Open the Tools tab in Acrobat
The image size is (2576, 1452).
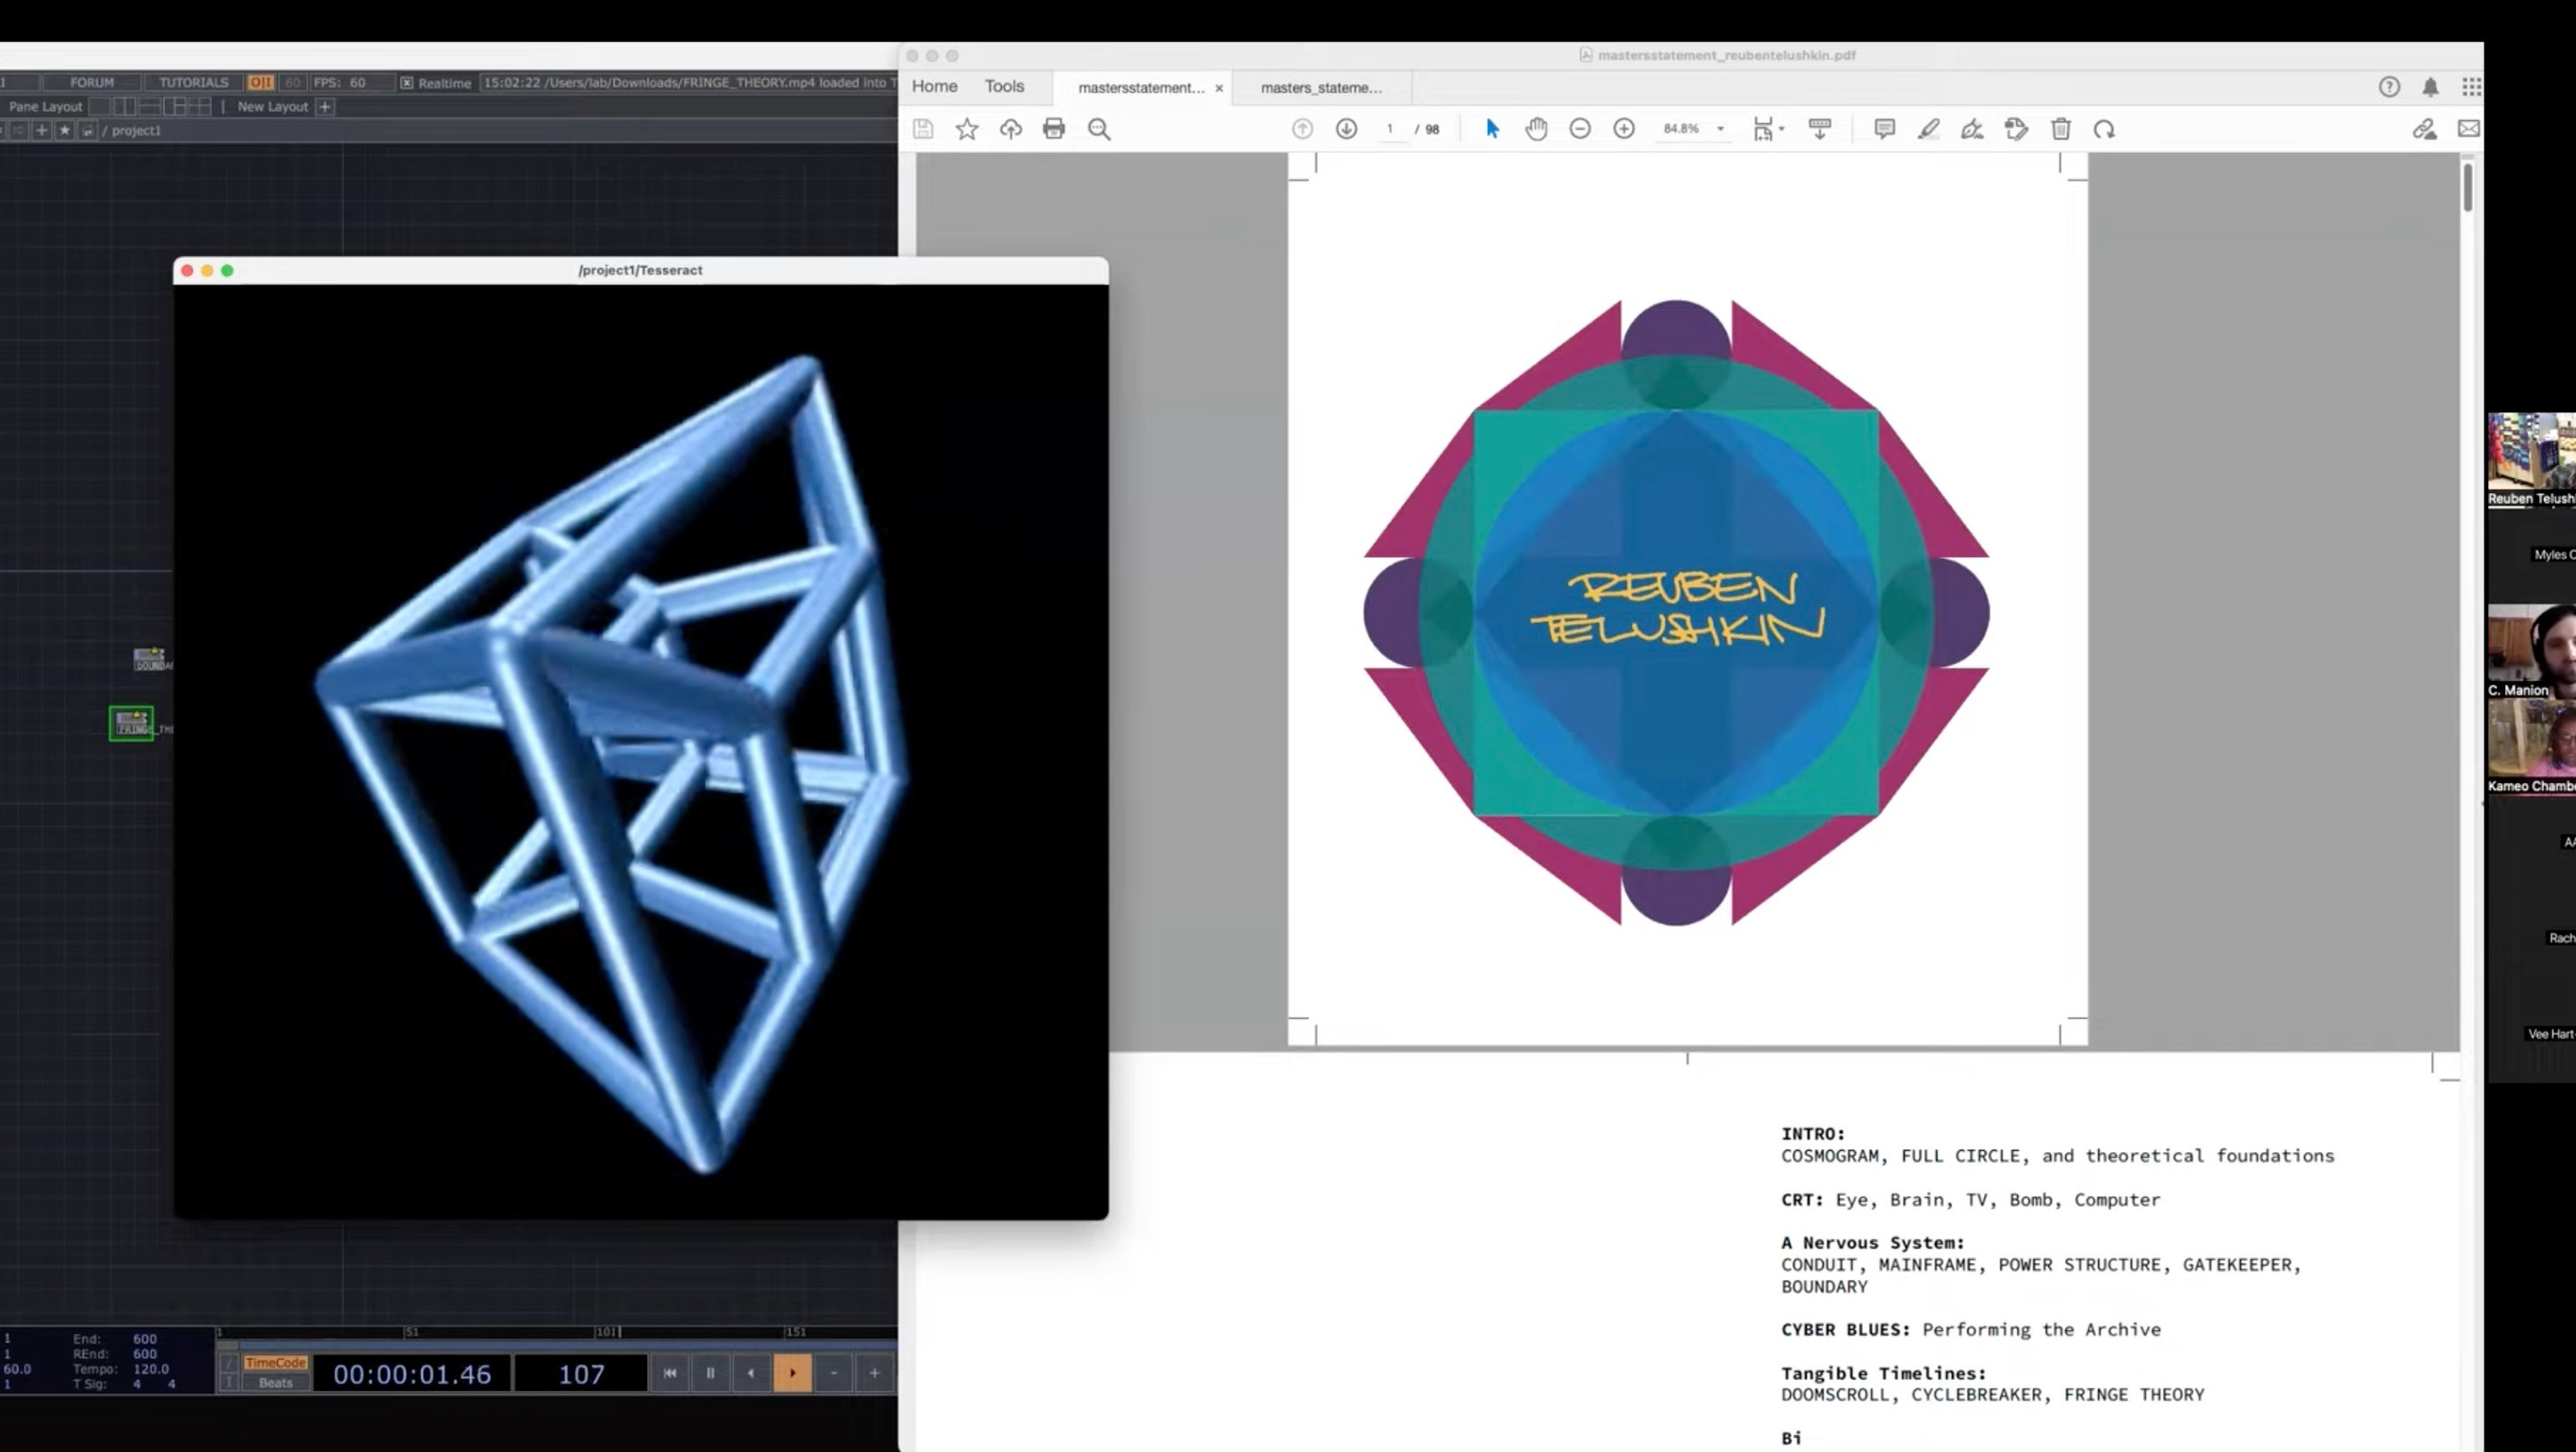click(1004, 87)
